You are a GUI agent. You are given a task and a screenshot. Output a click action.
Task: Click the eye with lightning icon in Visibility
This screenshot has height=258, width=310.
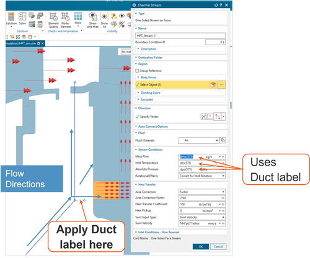(x=113, y=24)
